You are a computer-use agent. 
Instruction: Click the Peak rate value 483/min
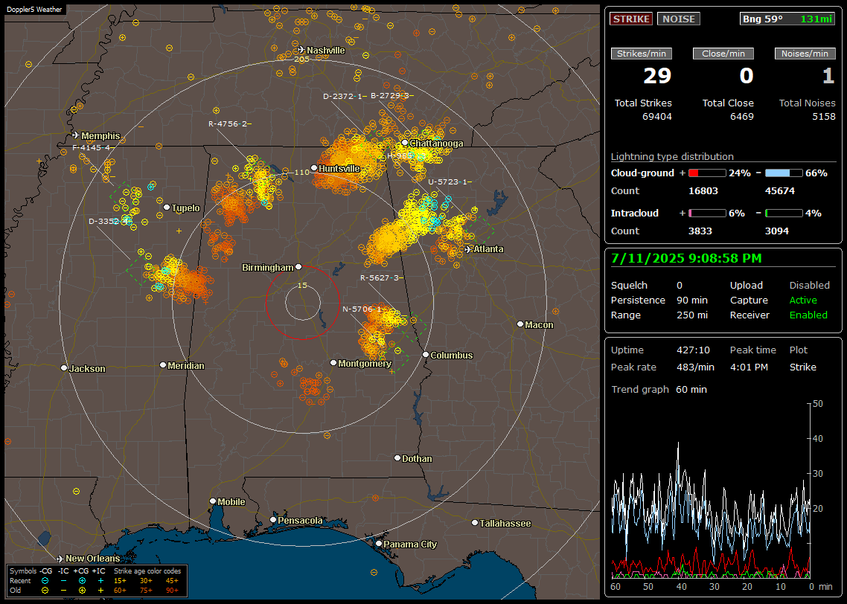tap(695, 367)
